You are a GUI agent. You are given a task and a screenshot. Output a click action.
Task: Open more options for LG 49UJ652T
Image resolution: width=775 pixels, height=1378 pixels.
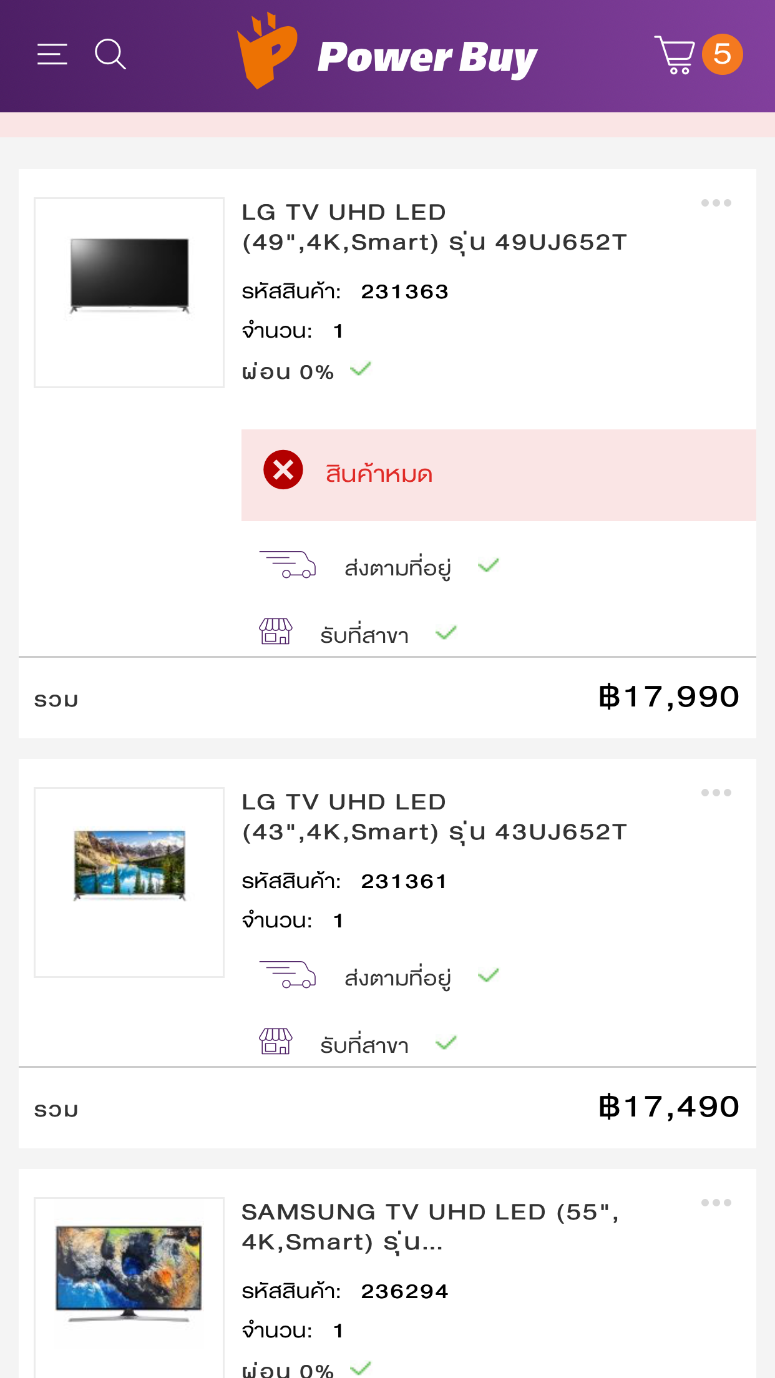pos(716,203)
